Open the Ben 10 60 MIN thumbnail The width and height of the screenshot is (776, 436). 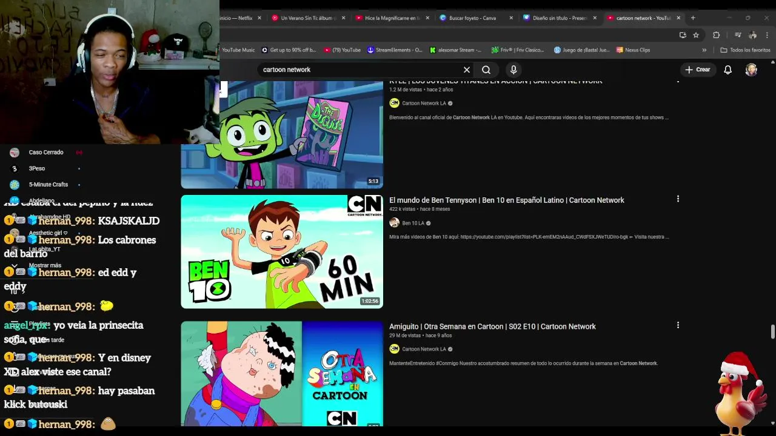pyautogui.click(x=282, y=252)
